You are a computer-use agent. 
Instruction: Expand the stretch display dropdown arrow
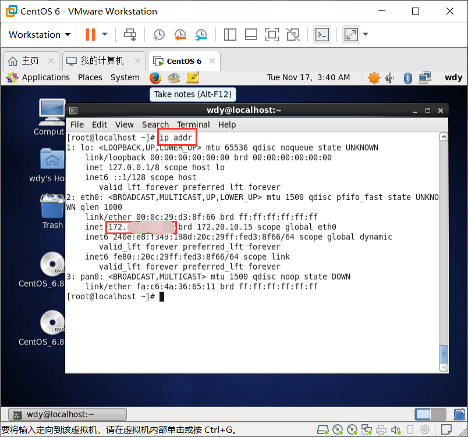[x=366, y=34]
